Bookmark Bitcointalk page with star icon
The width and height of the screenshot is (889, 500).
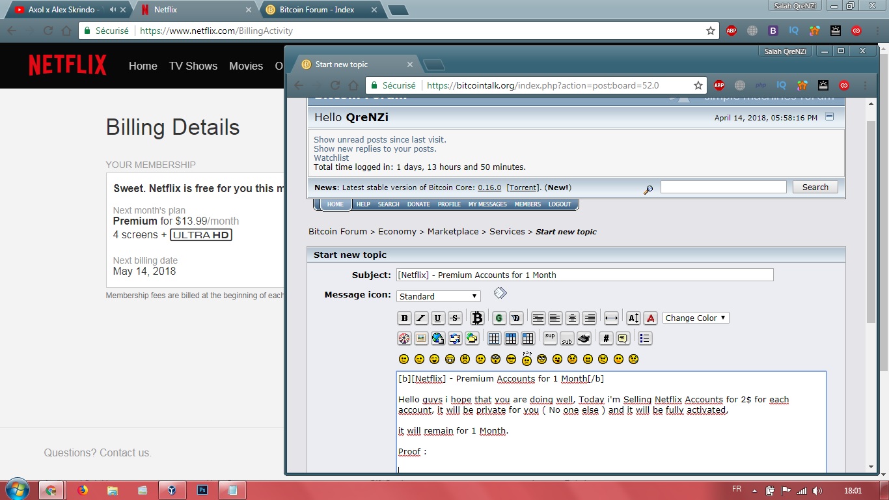(x=698, y=85)
